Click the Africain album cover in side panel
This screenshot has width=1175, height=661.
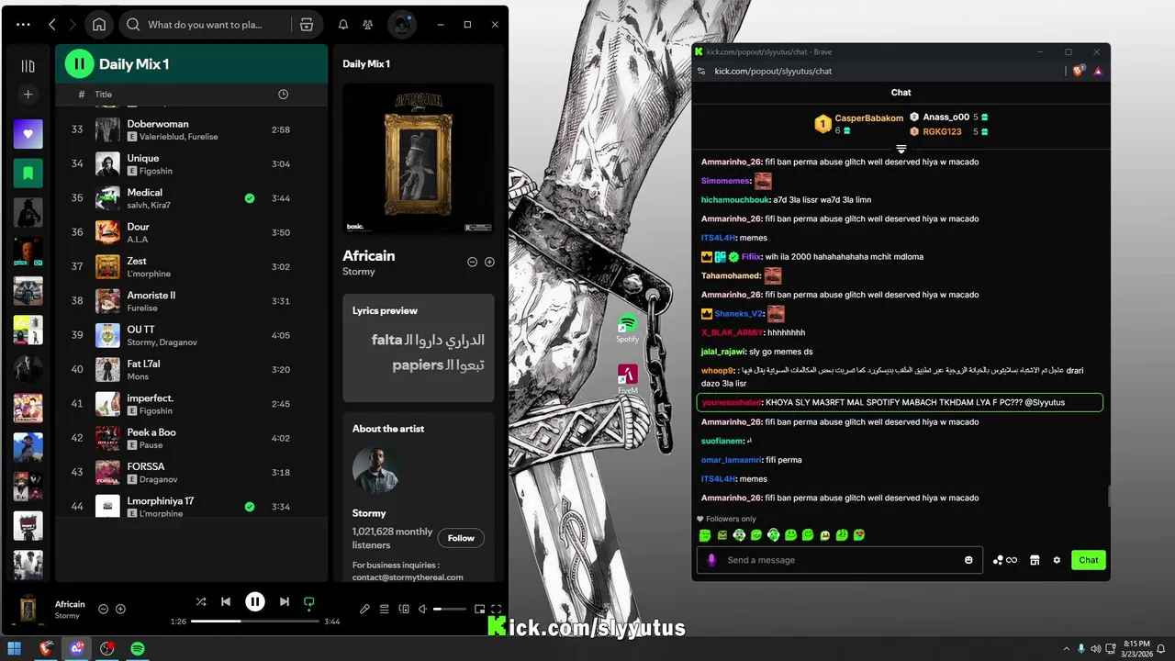point(419,160)
